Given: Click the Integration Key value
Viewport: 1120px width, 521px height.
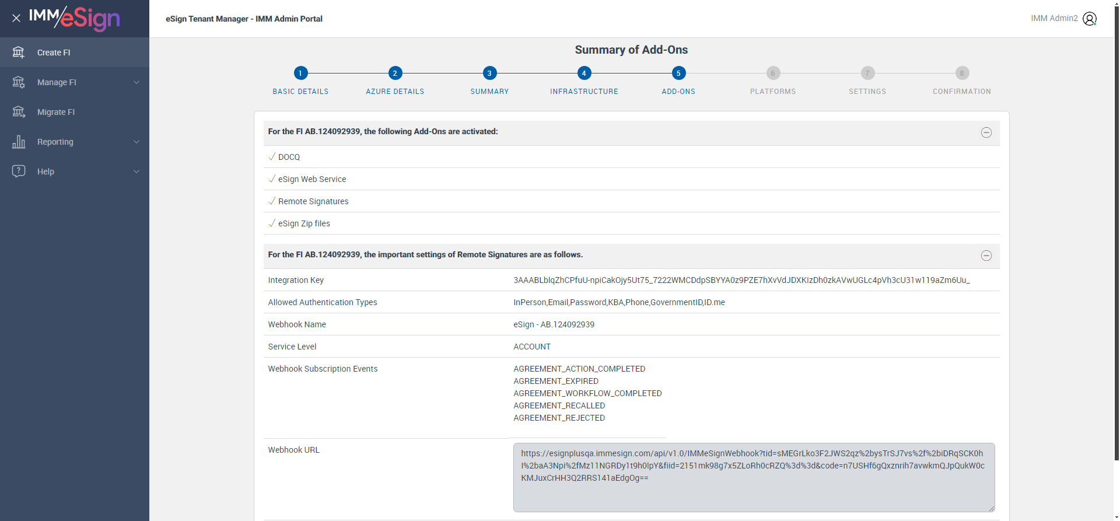Looking at the screenshot, I should (x=741, y=280).
